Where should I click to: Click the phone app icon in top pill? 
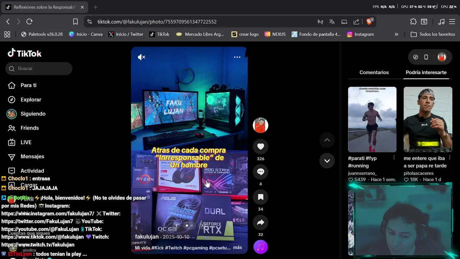(x=426, y=57)
